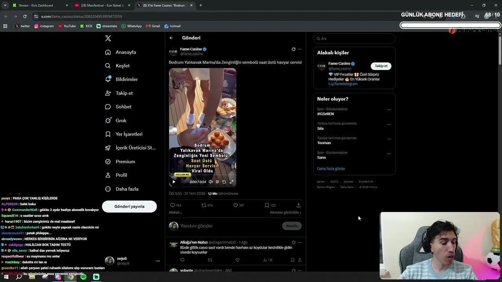Reload the page in the browser toolbar

(25, 16)
